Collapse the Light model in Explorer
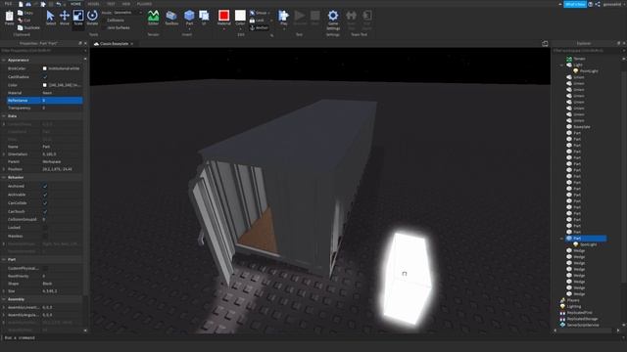The height and width of the screenshot is (352, 627). 561,66
